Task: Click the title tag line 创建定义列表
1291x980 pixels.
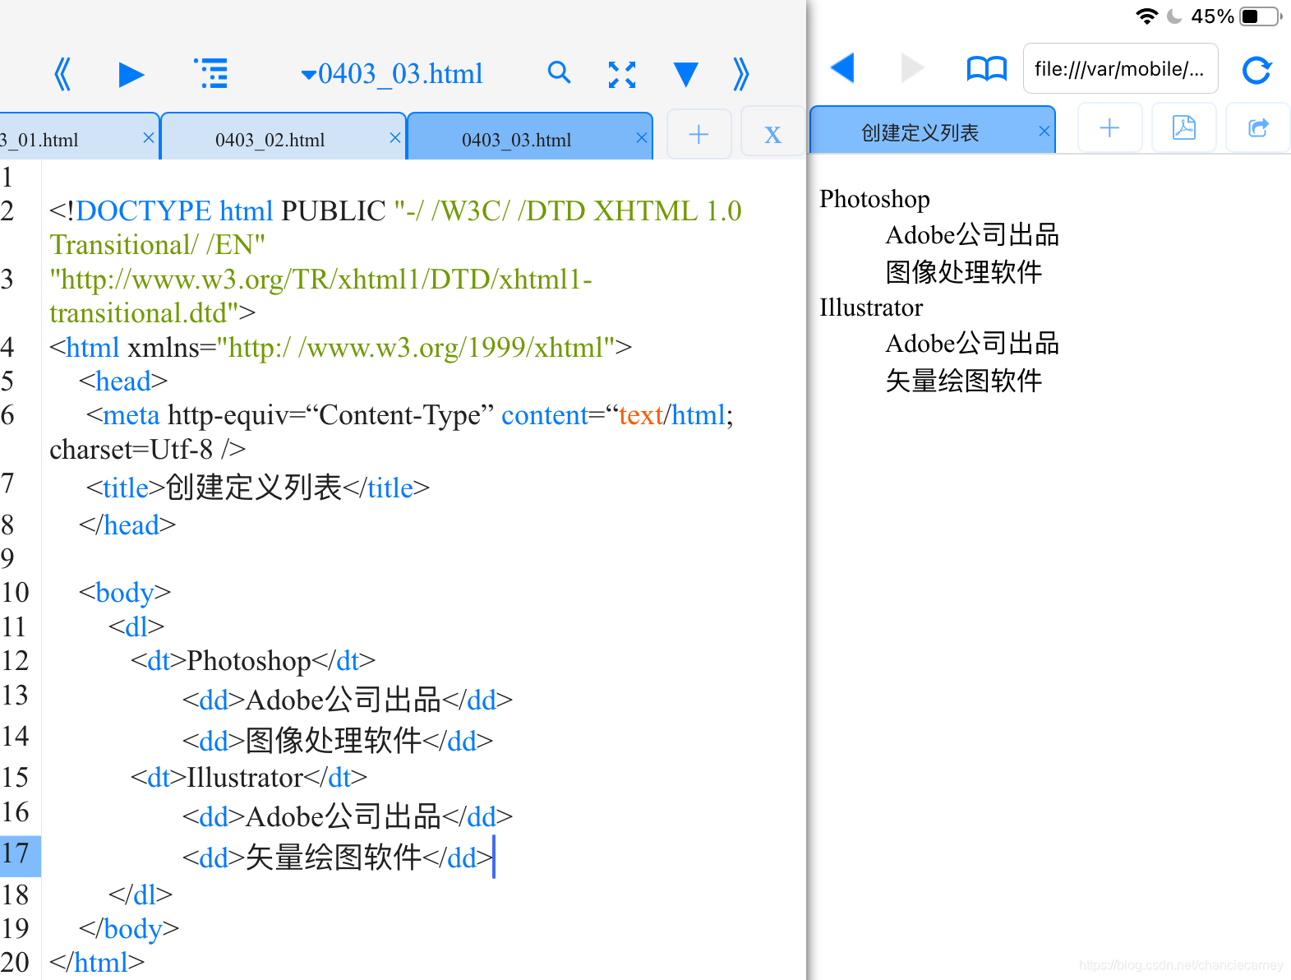Action: (x=258, y=488)
